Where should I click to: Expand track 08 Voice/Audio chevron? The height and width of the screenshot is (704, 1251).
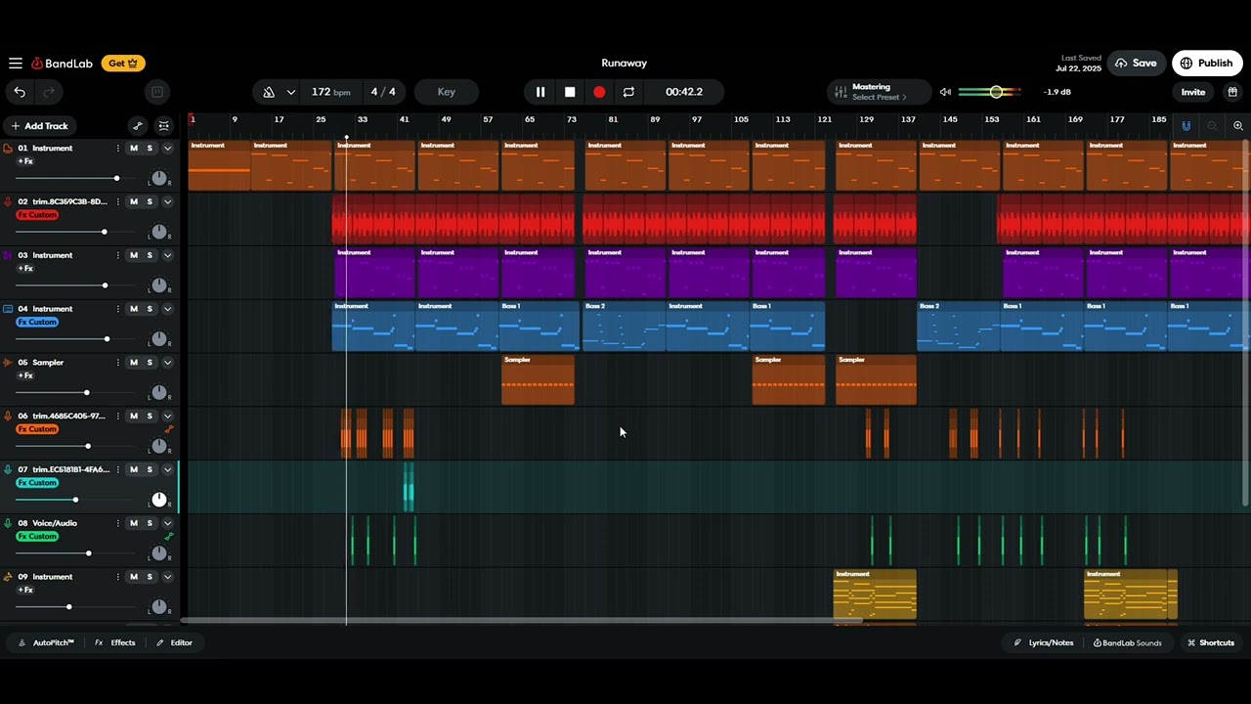[x=167, y=523]
